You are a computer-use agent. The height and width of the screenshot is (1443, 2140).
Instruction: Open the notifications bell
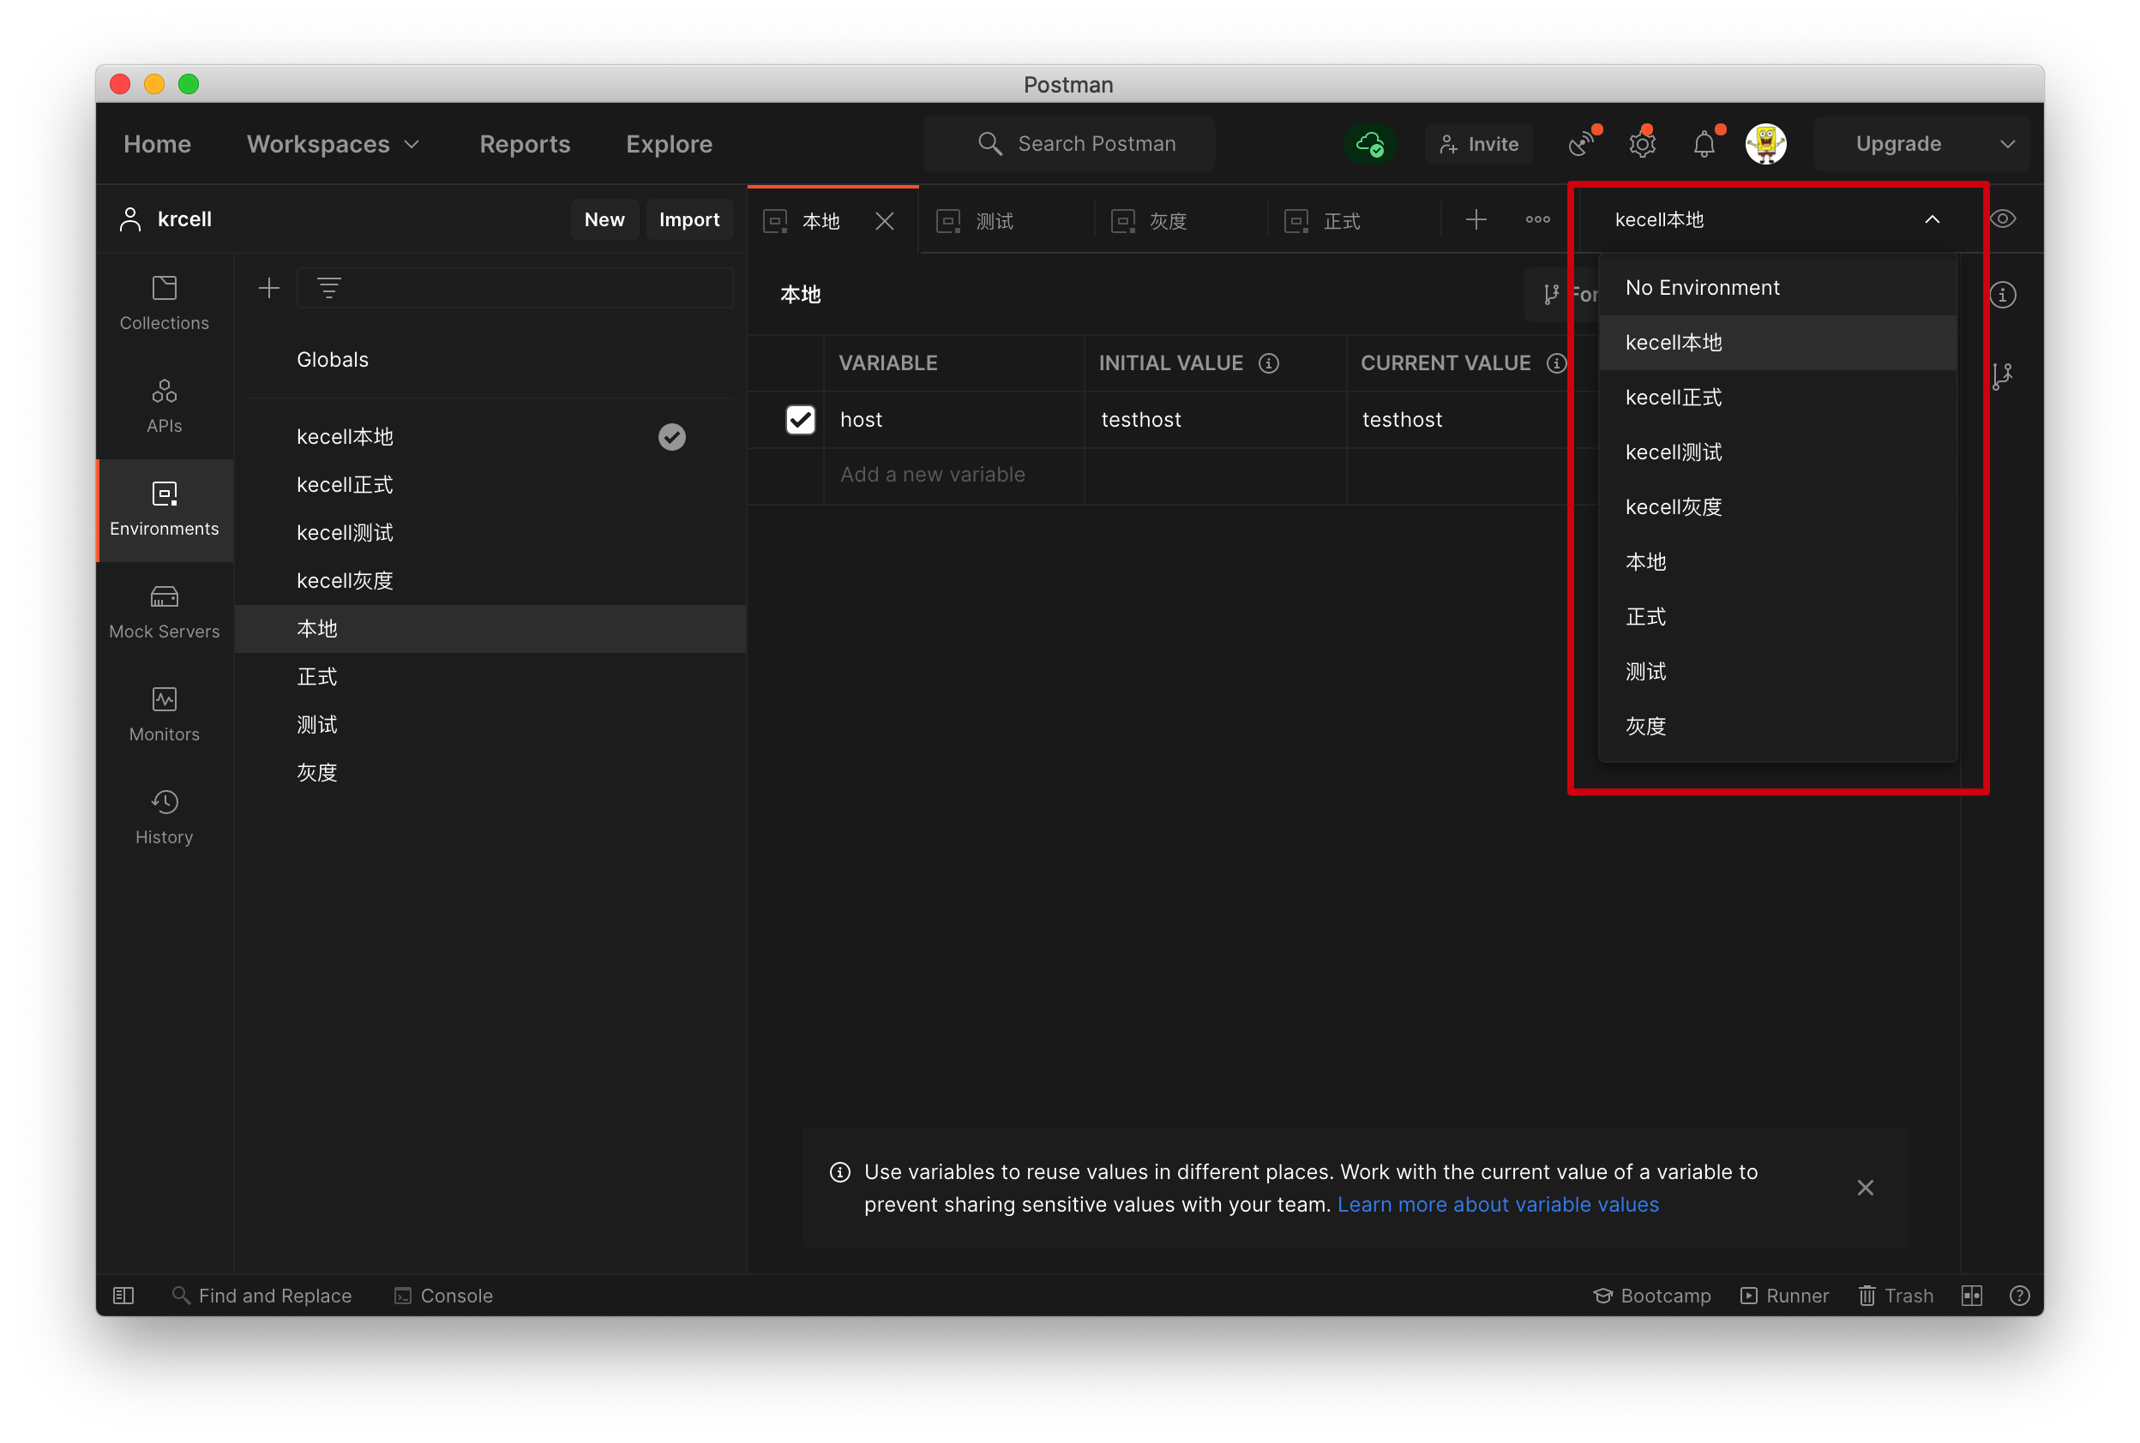click(1704, 144)
